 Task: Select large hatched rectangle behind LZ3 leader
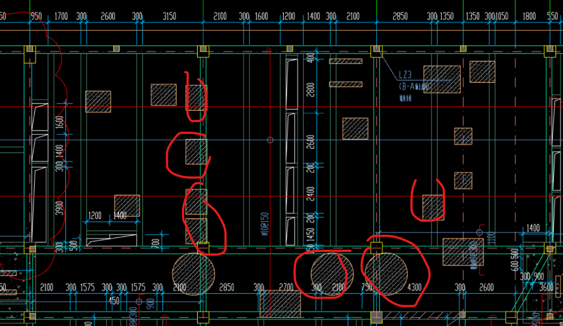[442, 79]
